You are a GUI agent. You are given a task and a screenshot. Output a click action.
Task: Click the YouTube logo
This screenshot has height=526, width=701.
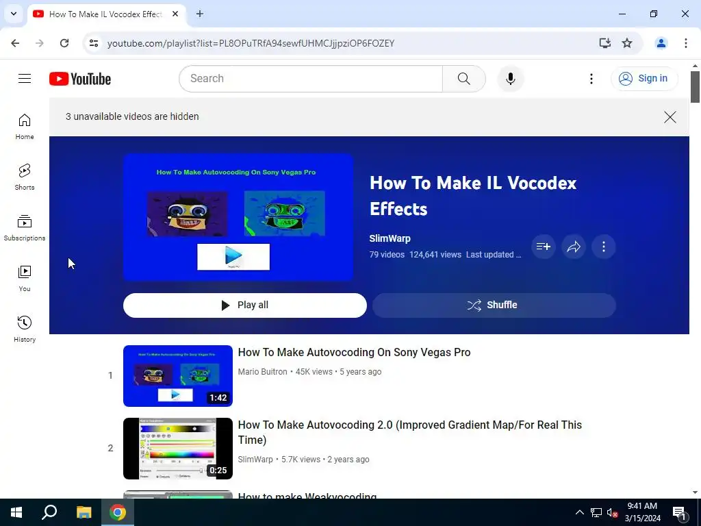(80, 79)
